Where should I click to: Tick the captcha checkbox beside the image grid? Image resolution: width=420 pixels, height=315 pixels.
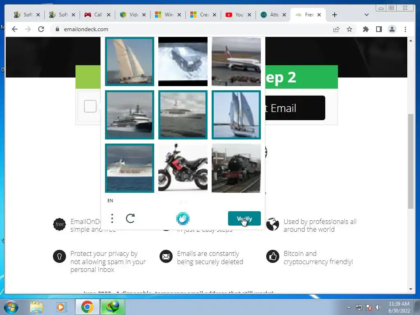(x=90, y=106)
